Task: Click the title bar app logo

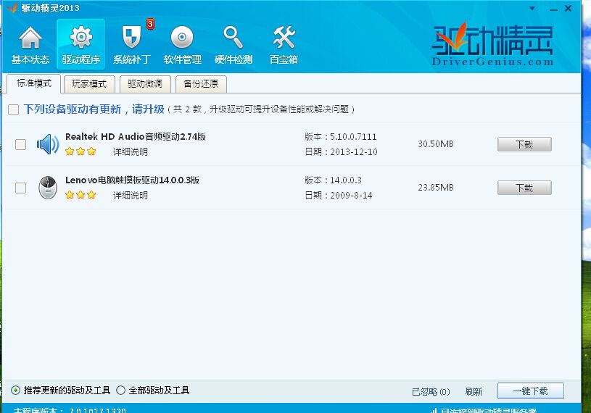Action: [x=12, y=7]
